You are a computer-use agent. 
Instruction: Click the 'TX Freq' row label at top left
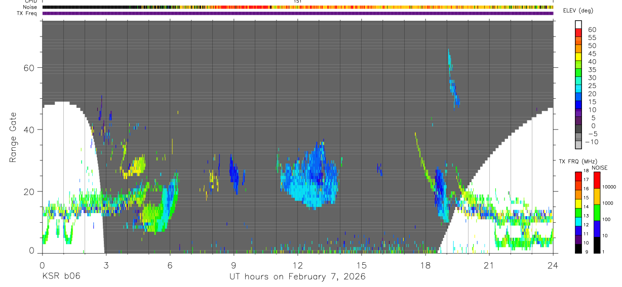[27, 13]
